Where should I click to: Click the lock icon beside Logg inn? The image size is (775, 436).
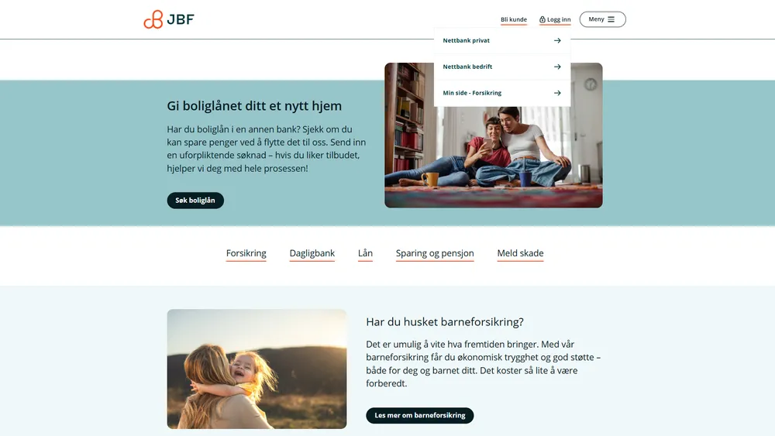pyautogui.click(x=542, y=20)
